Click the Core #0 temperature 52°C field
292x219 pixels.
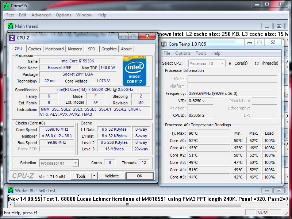pyautogui.click(x=208, y=141)
